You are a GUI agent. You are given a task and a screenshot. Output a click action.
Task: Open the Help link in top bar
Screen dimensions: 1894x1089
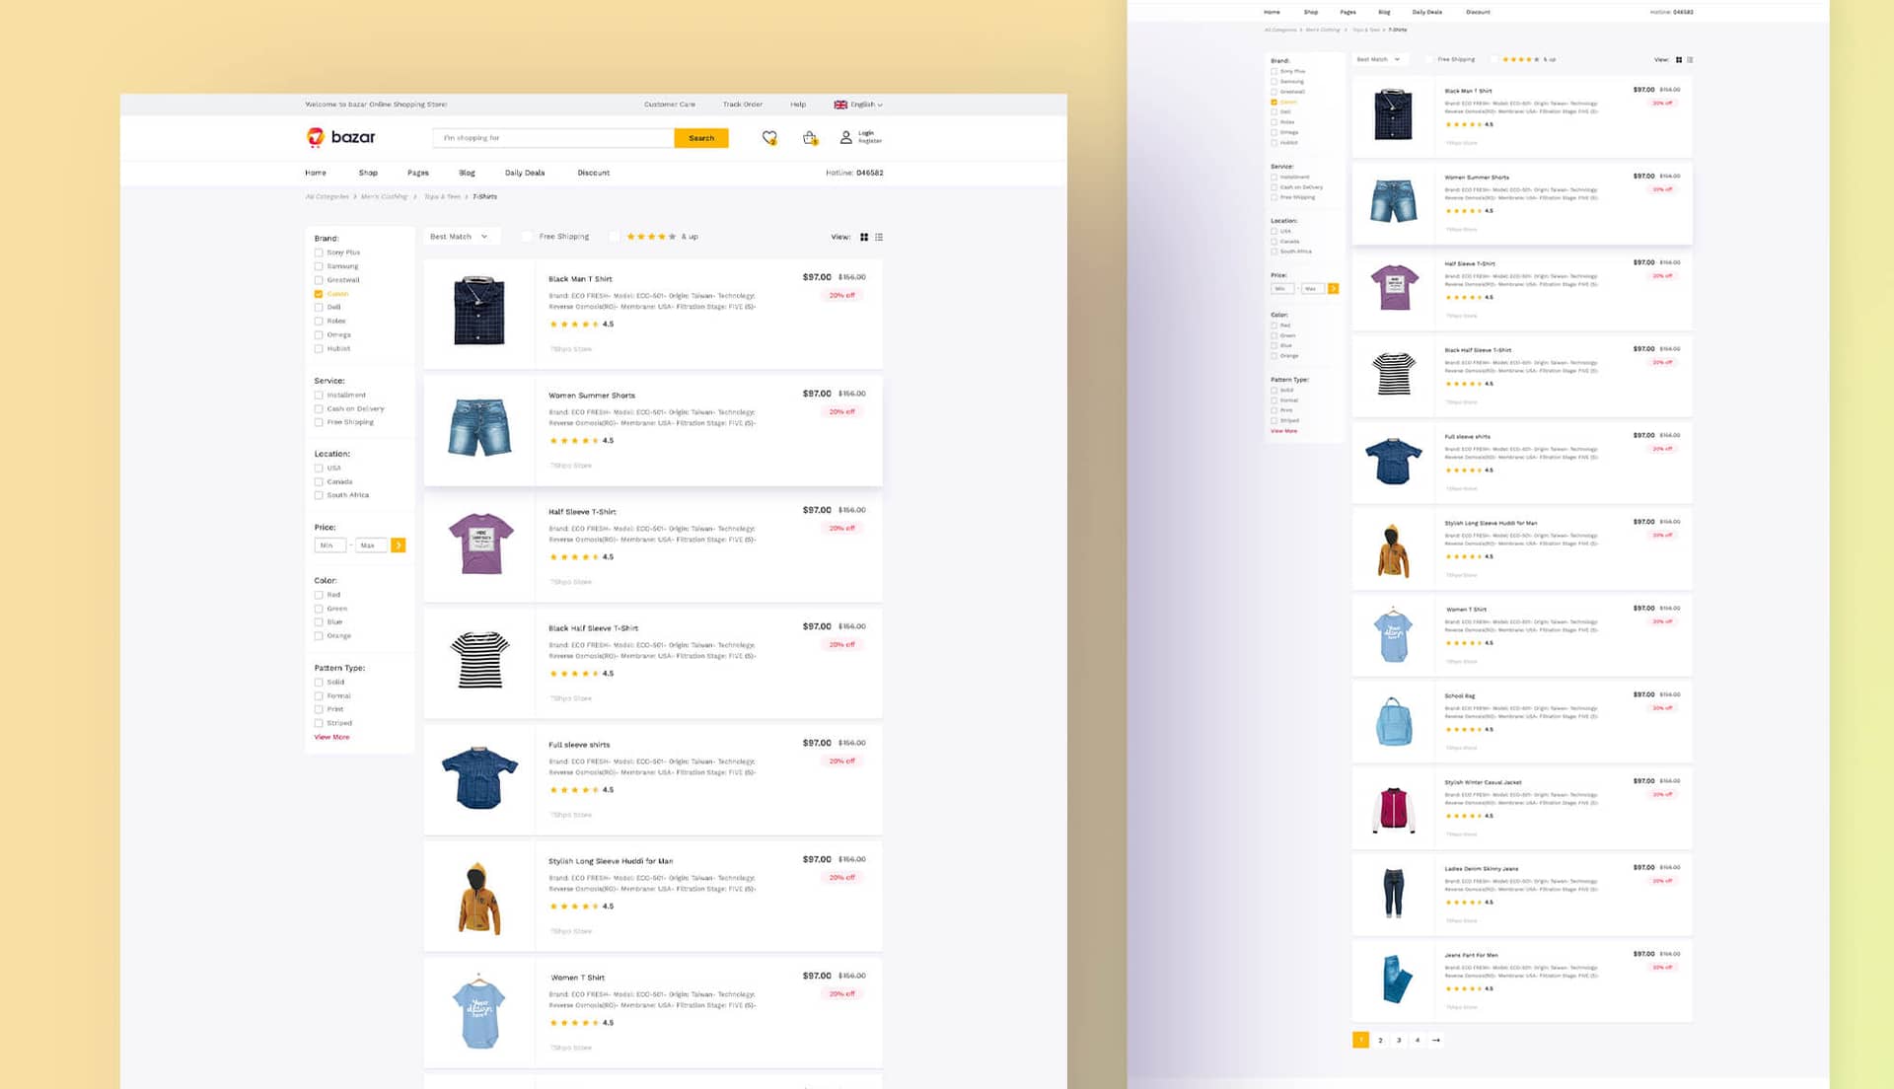point(798,105)
